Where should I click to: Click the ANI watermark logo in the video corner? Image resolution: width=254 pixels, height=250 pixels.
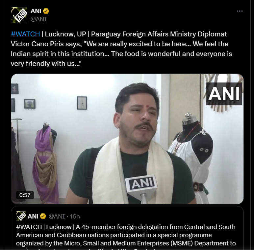tap(224, 94)
